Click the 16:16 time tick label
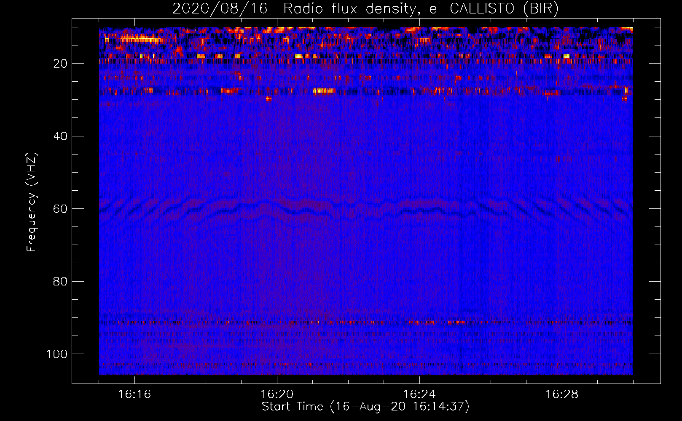The width and height of the screenshot is (682, 421). coord(134,394)
